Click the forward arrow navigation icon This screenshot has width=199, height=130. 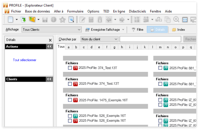coord(122,20)
